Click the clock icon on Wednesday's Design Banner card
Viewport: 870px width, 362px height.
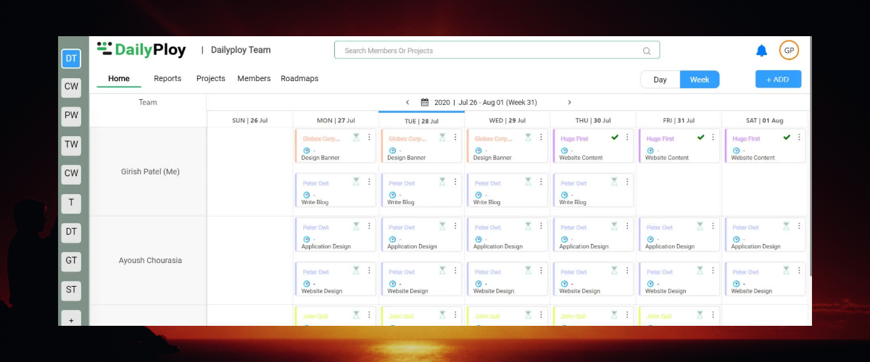click(x=478, y=151)
